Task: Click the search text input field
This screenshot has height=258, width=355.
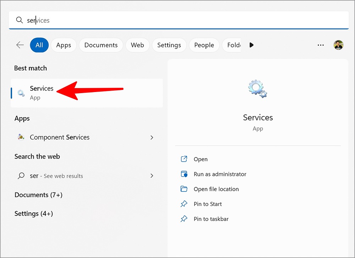Action: pos(177,21)
